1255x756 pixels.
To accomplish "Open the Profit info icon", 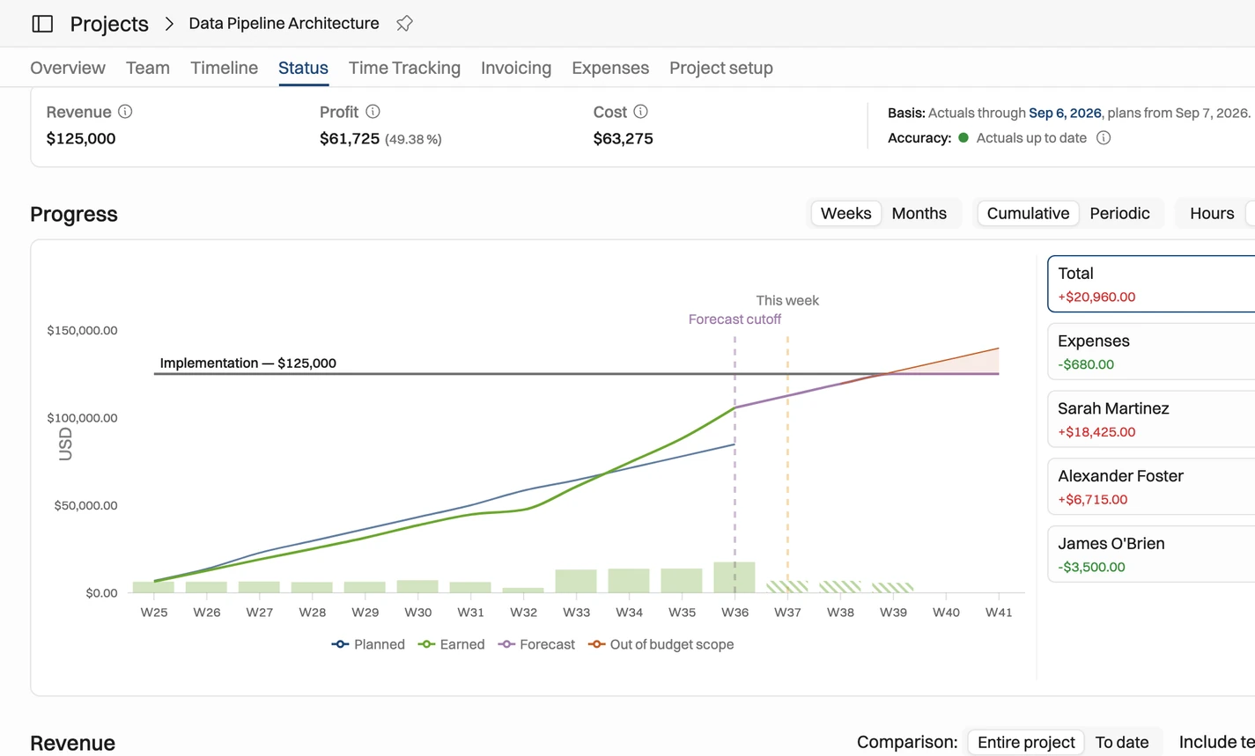I will (x=373, y=112).
